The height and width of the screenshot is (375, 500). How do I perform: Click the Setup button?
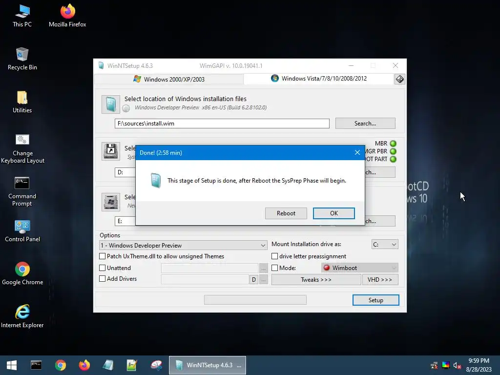[375, 300]
